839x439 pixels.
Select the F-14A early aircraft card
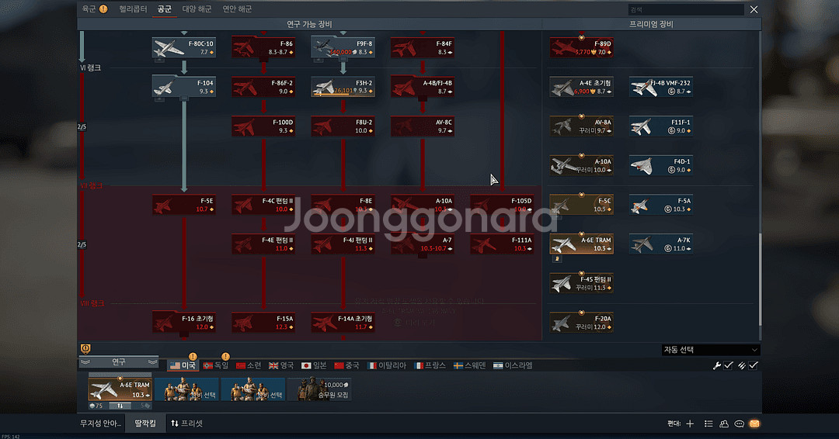[x=343, y=323]
